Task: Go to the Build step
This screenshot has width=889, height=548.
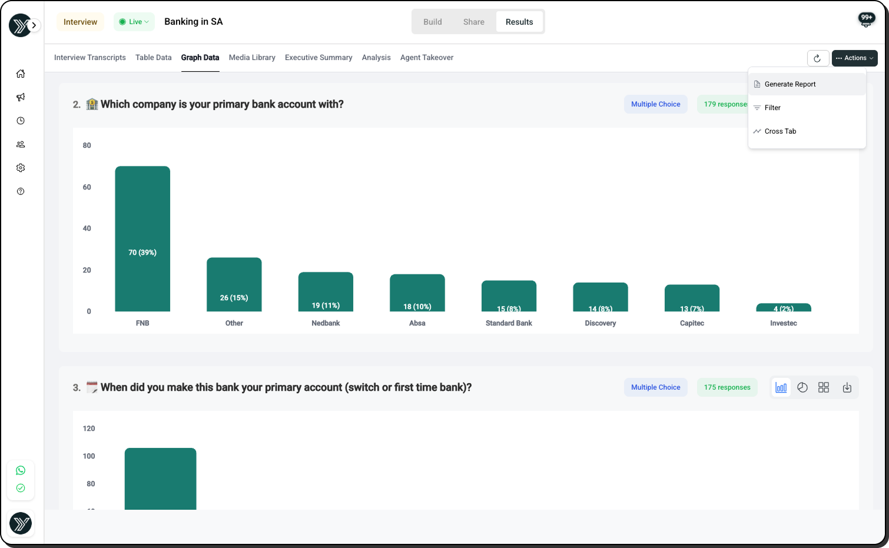Action: point(432,22)
